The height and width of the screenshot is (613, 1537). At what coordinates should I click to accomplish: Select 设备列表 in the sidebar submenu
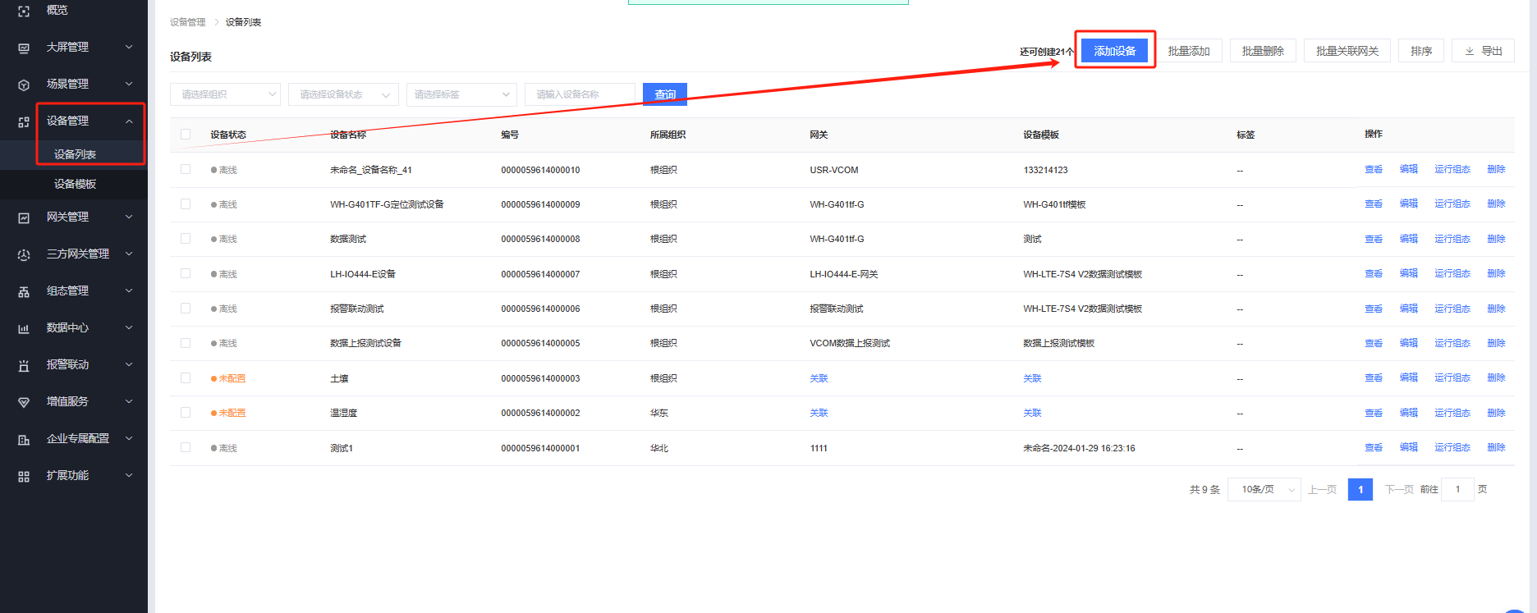[x=75, y=154]
